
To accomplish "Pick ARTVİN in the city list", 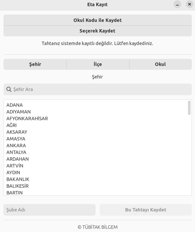I will coord(15,166).
